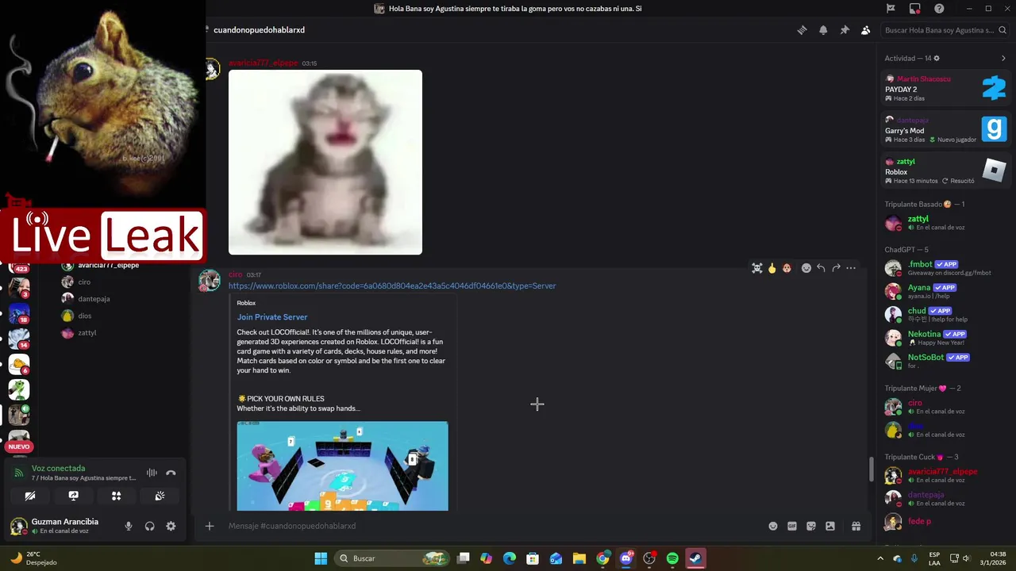Show hidden system tray icons

[x=880, y=558]
